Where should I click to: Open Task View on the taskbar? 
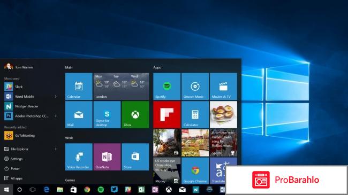click(33, 190)
